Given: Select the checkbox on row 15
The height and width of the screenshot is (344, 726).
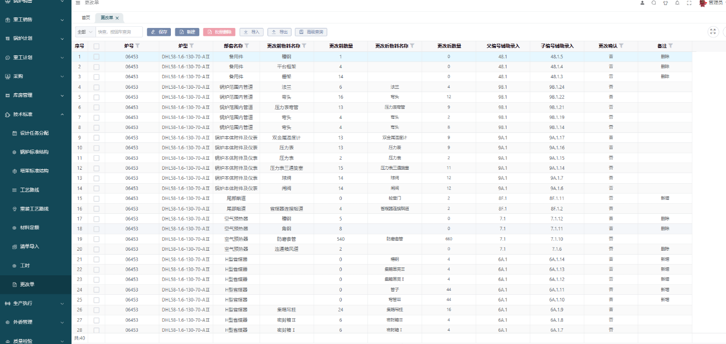Looking at the screenshot, I should coord(97,198).
